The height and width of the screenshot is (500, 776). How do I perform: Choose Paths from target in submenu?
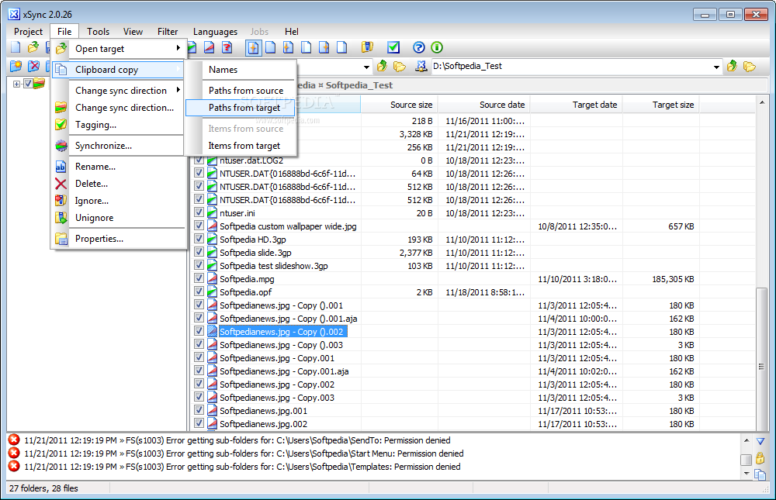(x=241, y=108)
